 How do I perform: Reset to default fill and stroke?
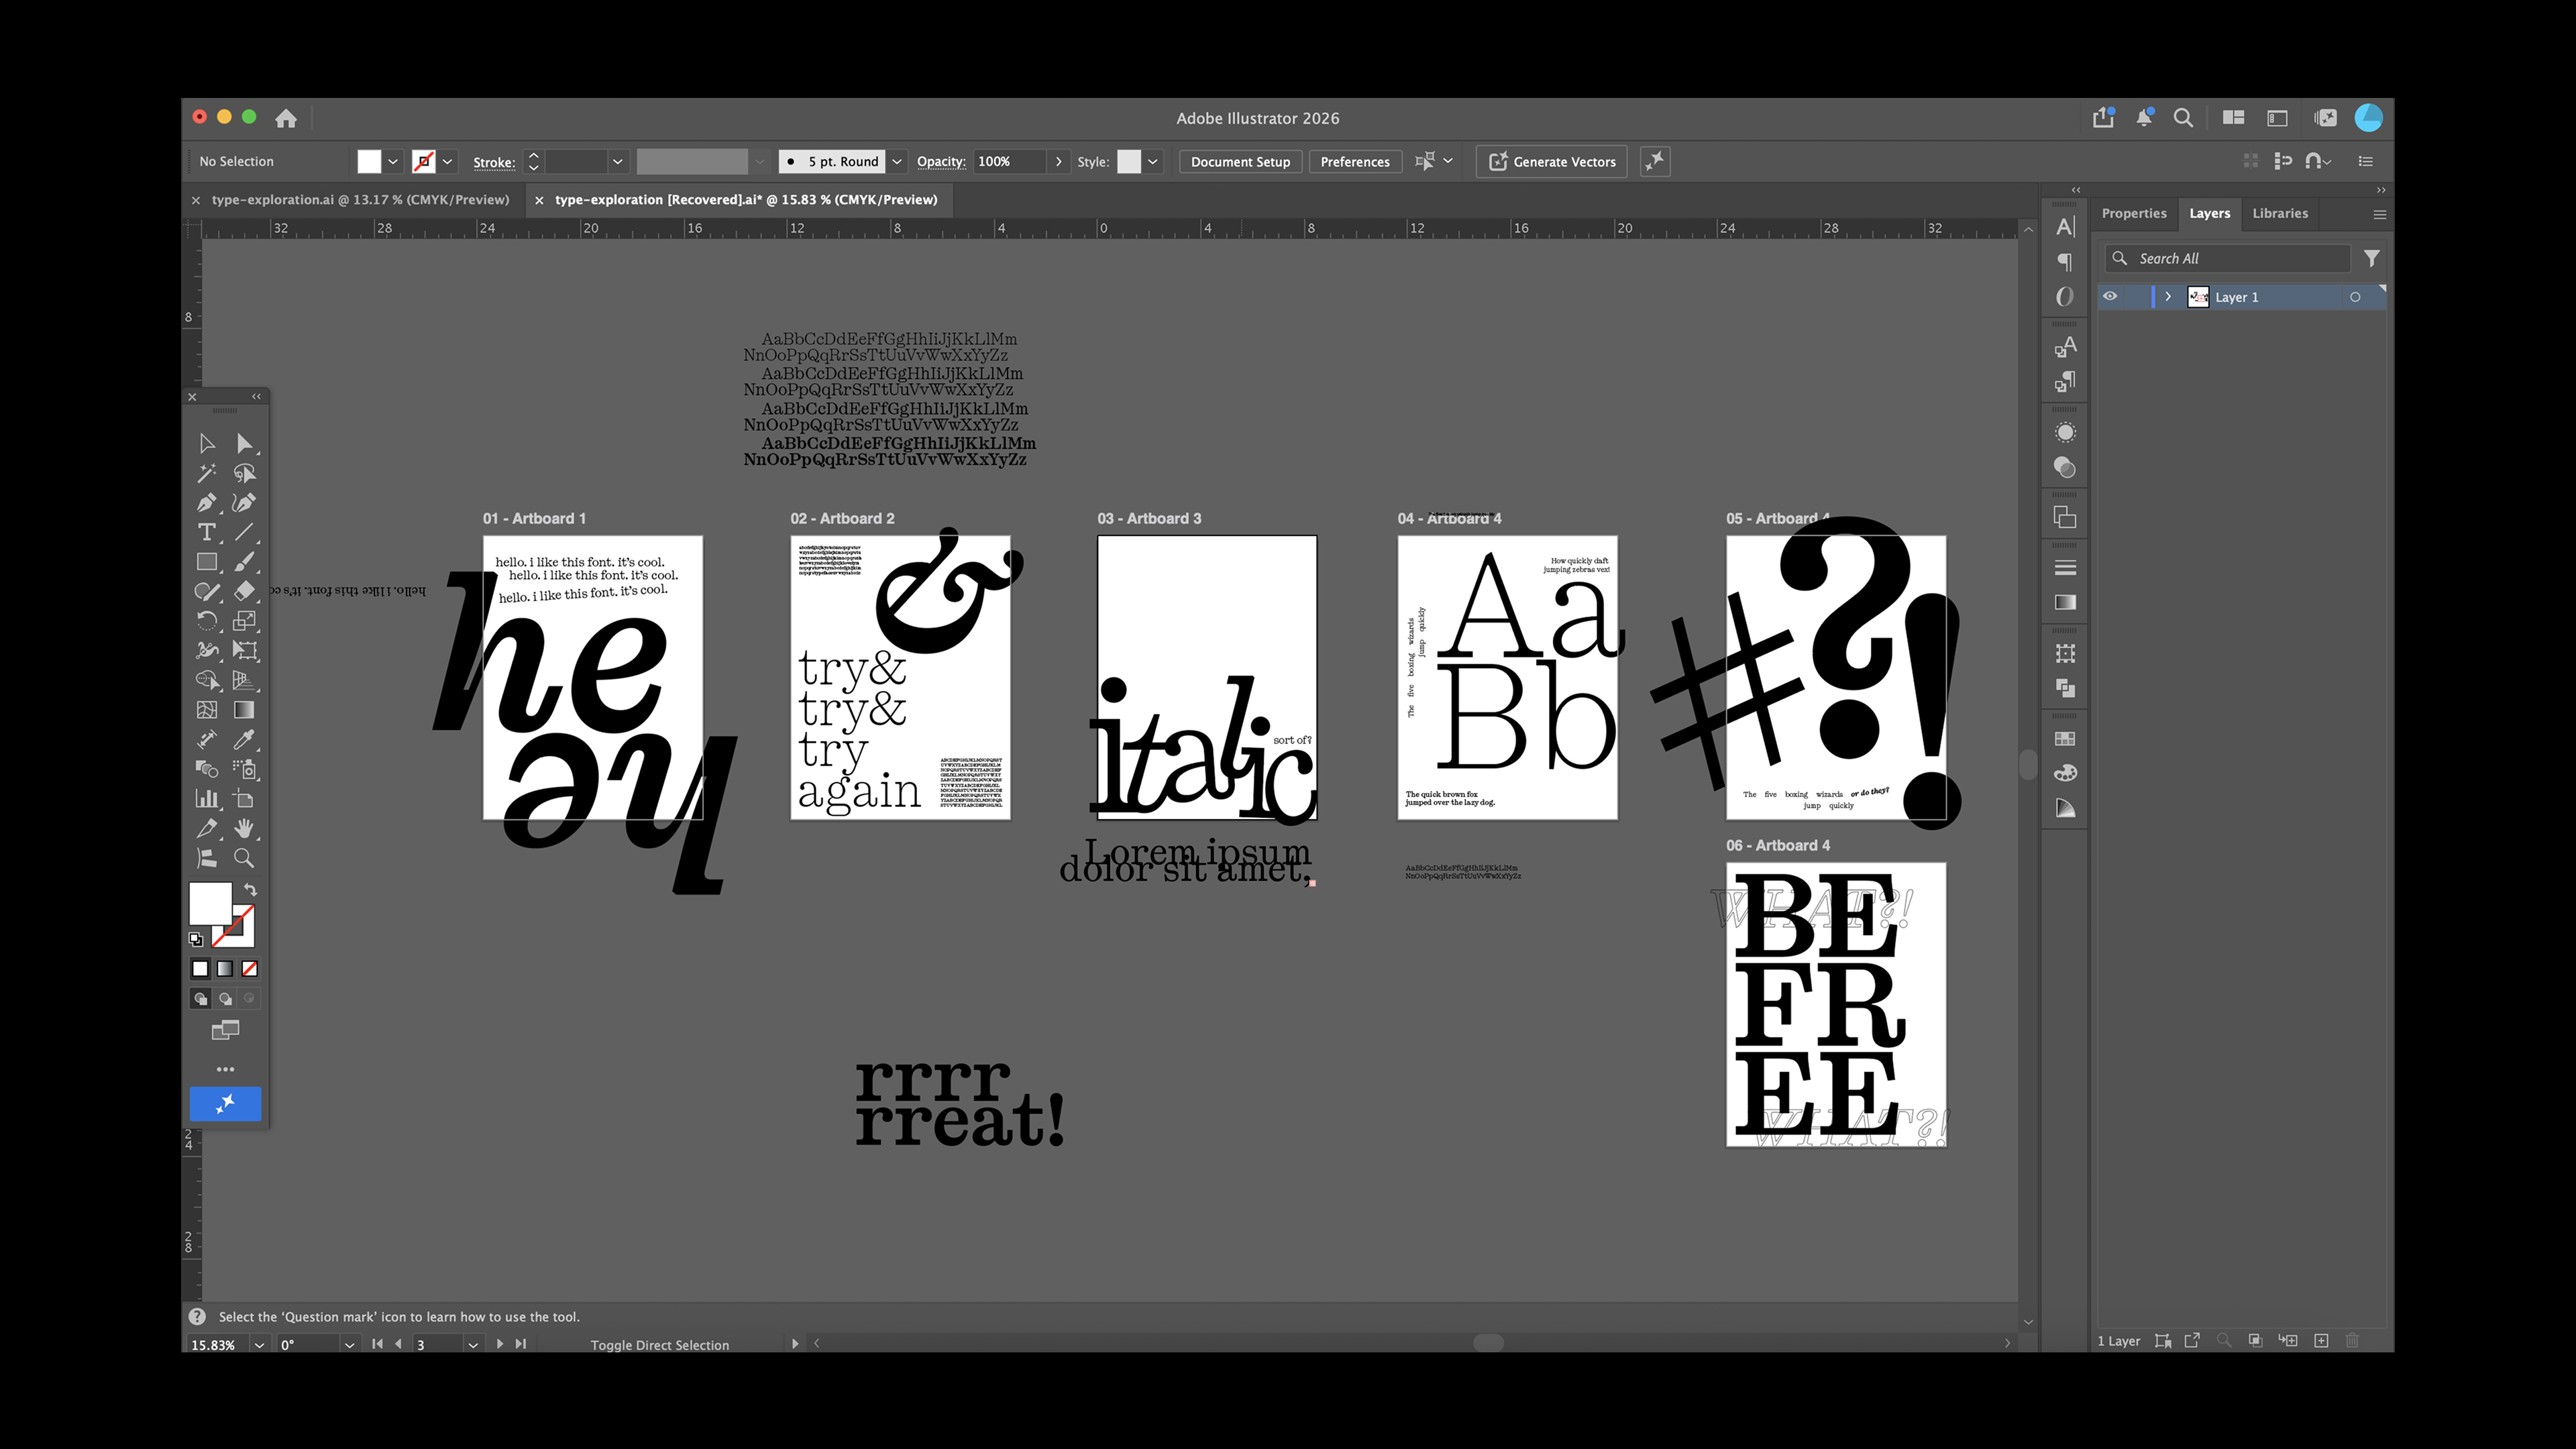pyautogui.click(x=196, y=939)
